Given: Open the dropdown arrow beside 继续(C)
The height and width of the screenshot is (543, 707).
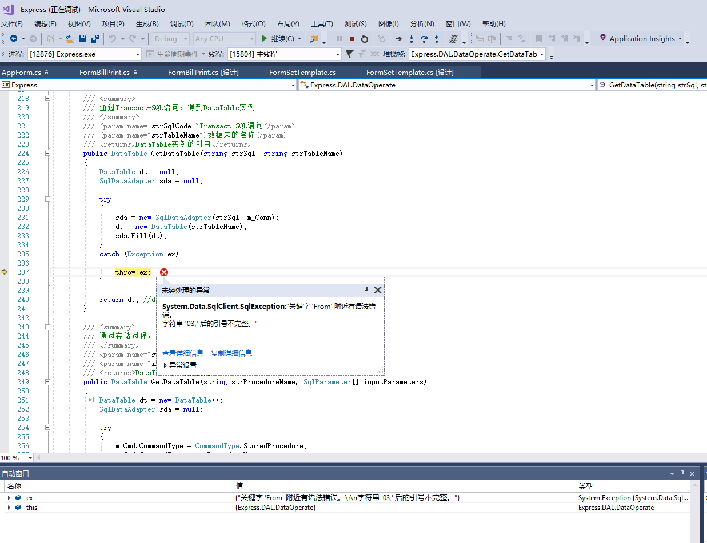Looking at the screenshot, I should pyautogui.click(x=299, y=39).
